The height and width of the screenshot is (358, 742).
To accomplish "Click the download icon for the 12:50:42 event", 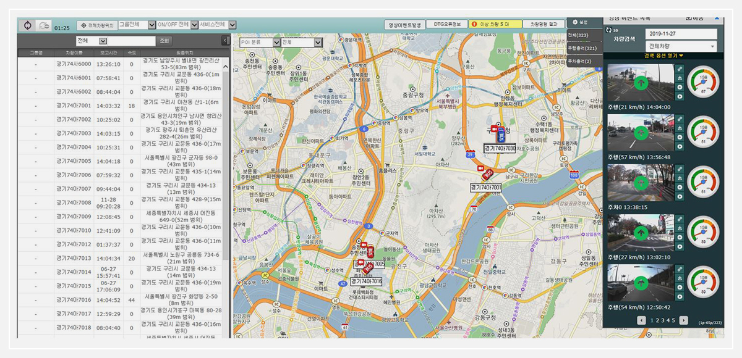I will pos(680,278).
